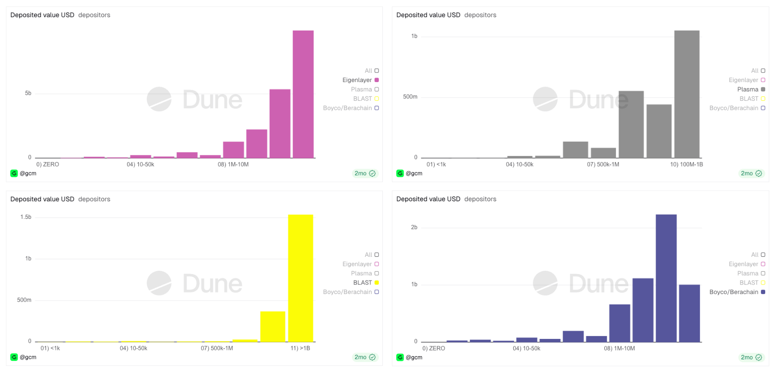This screenshot has width=775, height=372.
Task: Click the verified checkmark icon on the Boyco/Berachain chart
Action: click(759, 357)
